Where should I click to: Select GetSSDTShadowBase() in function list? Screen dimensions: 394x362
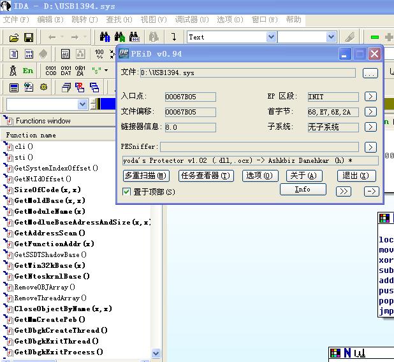[50, 254]
